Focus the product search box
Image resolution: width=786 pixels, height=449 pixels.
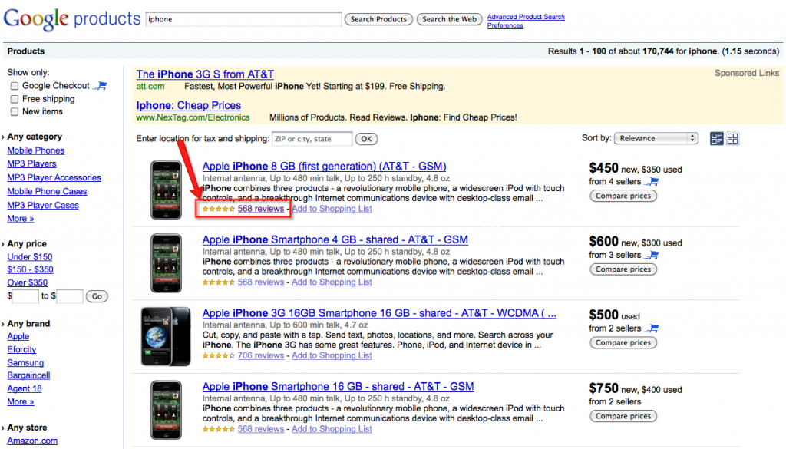click(243, 19)
